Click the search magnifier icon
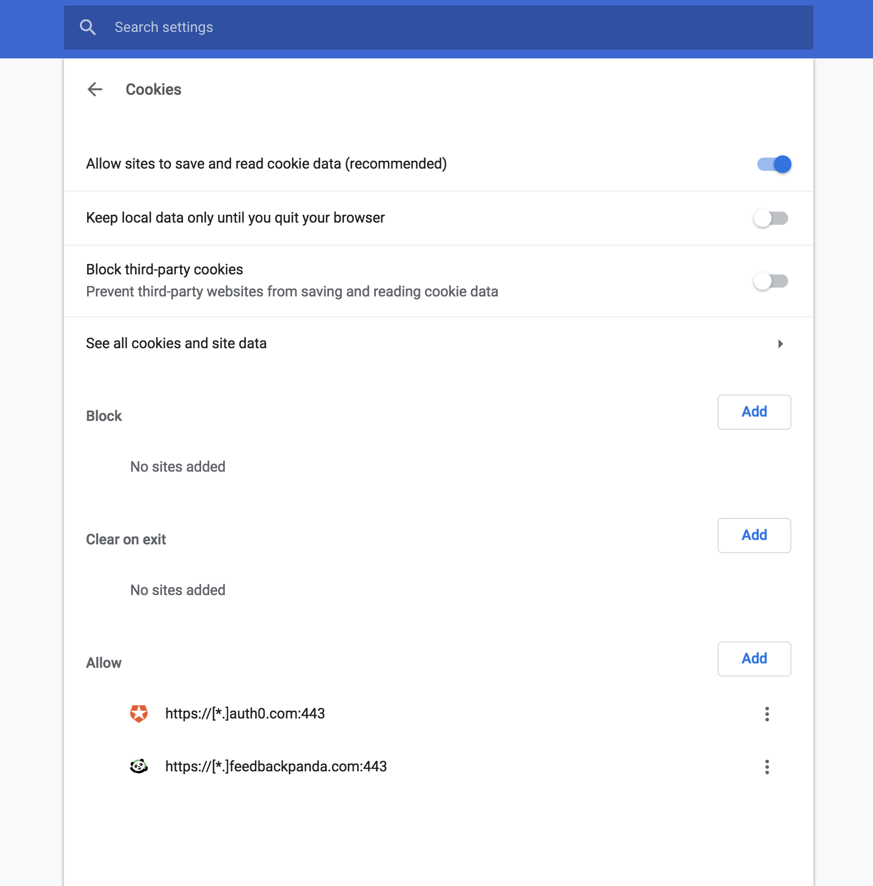 (x=88, y=27)
